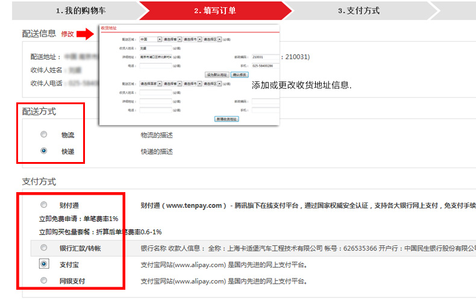This screenshot has height=306, width=476.
Task: Click the 配送地址 label
Action: (x=46, y=57)
